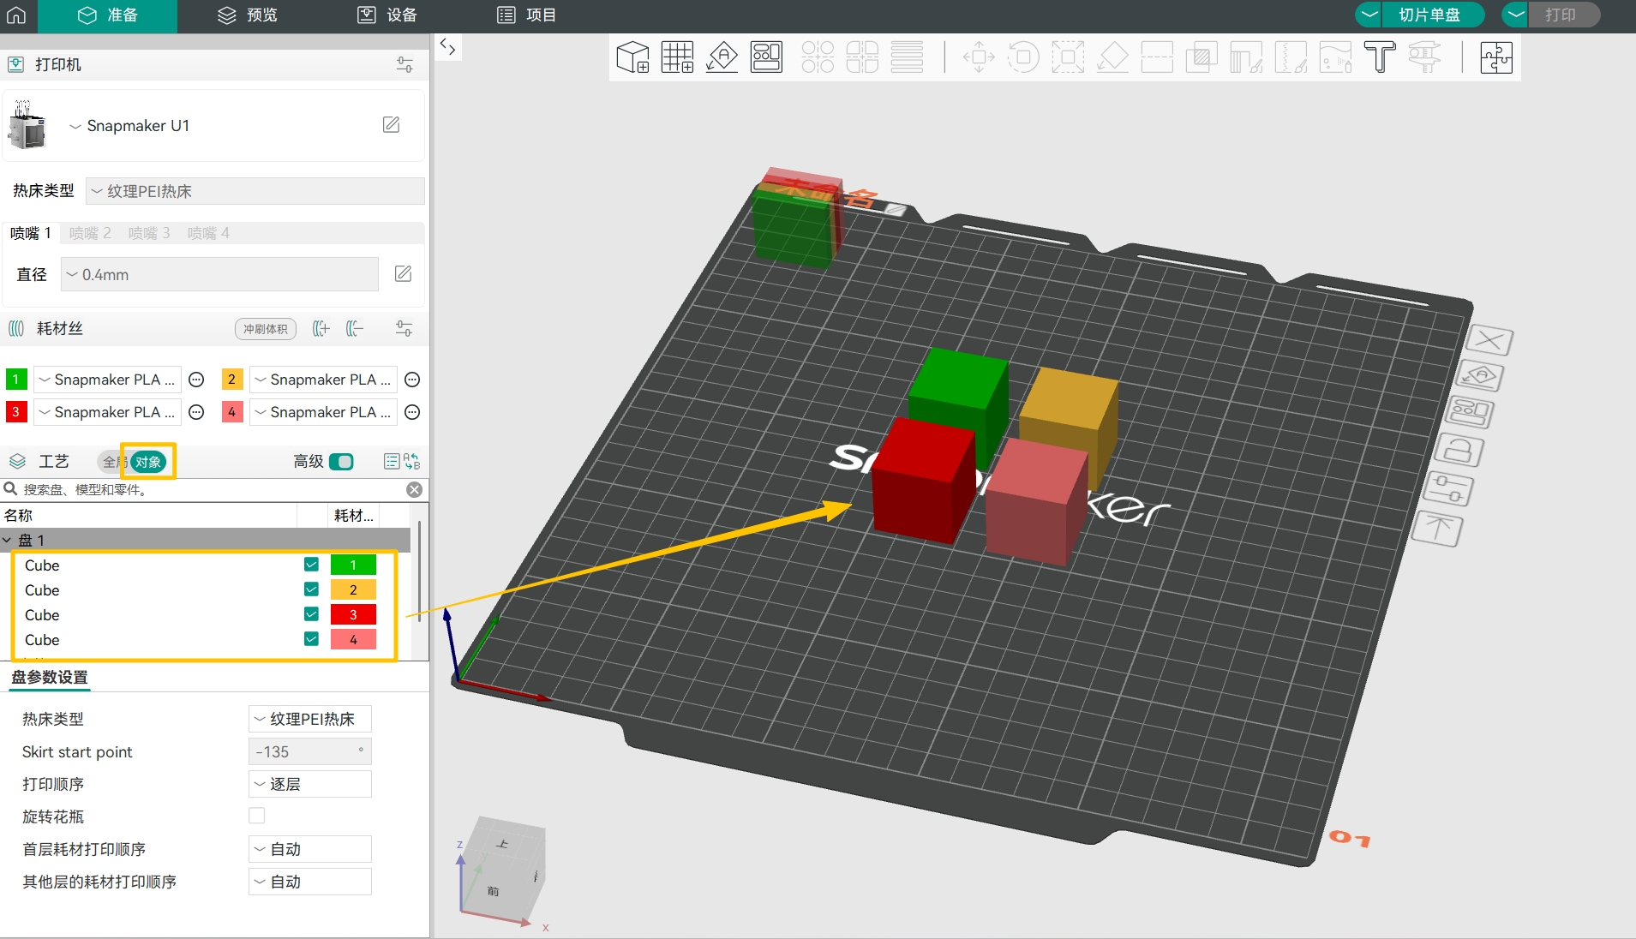
Task: Select the Text emboss tool
Action: (x=1380, y=57)
